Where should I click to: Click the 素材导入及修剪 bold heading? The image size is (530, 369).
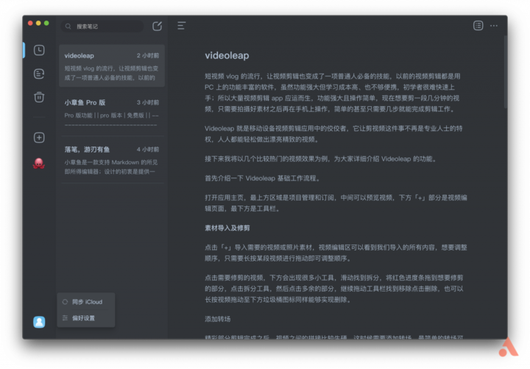(227, 228)
